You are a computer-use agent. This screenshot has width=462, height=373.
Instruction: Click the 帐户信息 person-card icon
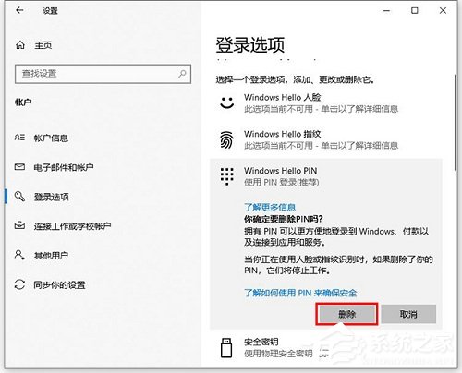(19, 138)
